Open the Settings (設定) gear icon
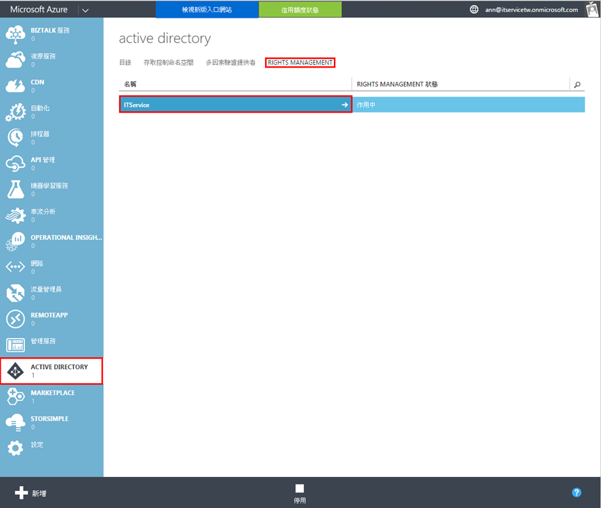Image resolution: width=601 pixels, height=508 pixels. [15, 448]
